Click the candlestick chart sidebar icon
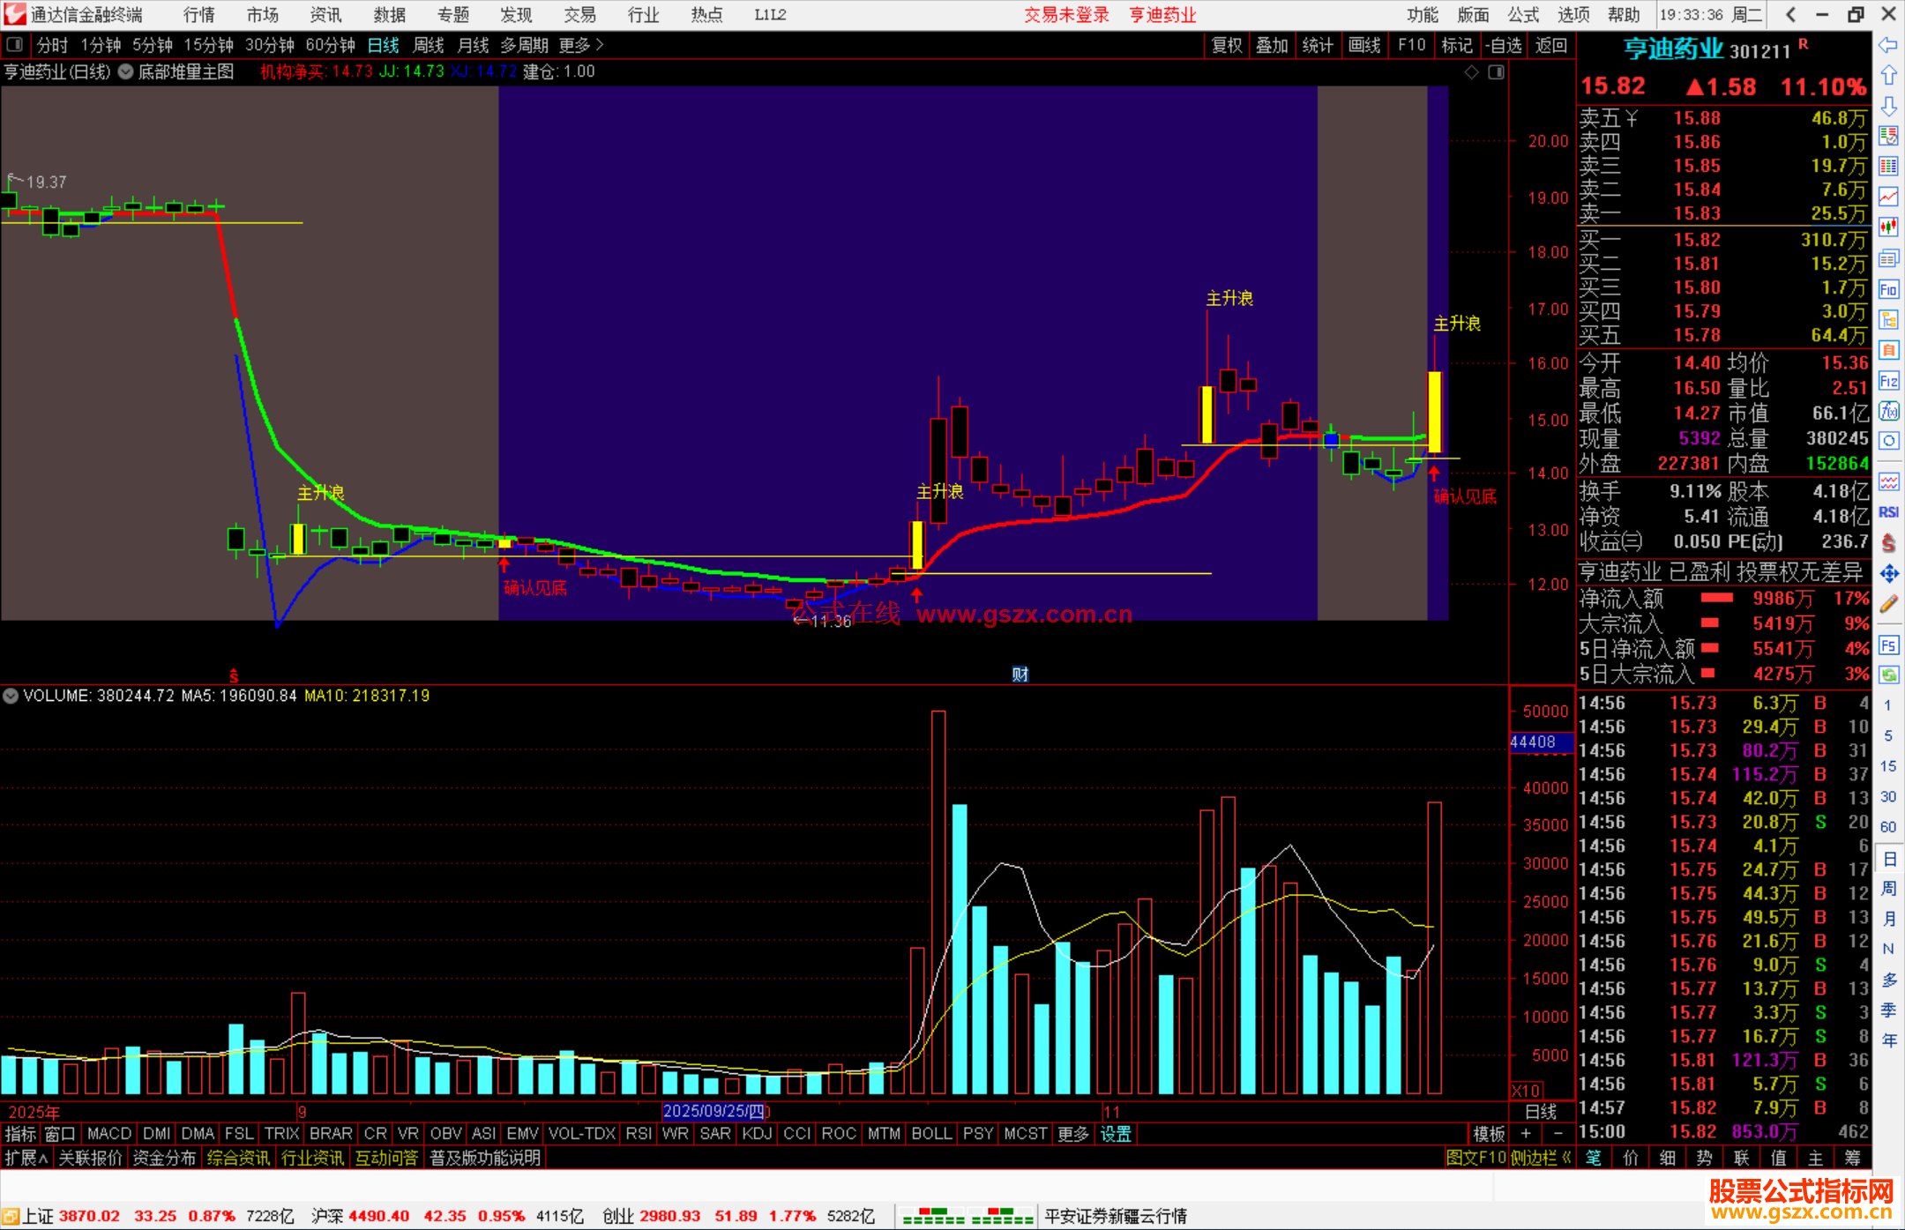The width and height of the screenshot is (1905, 1230). pos(1888,227)
